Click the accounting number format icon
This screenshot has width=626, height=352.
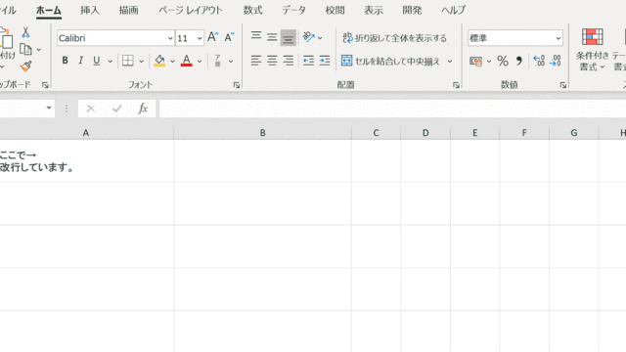tap(476, 61)
